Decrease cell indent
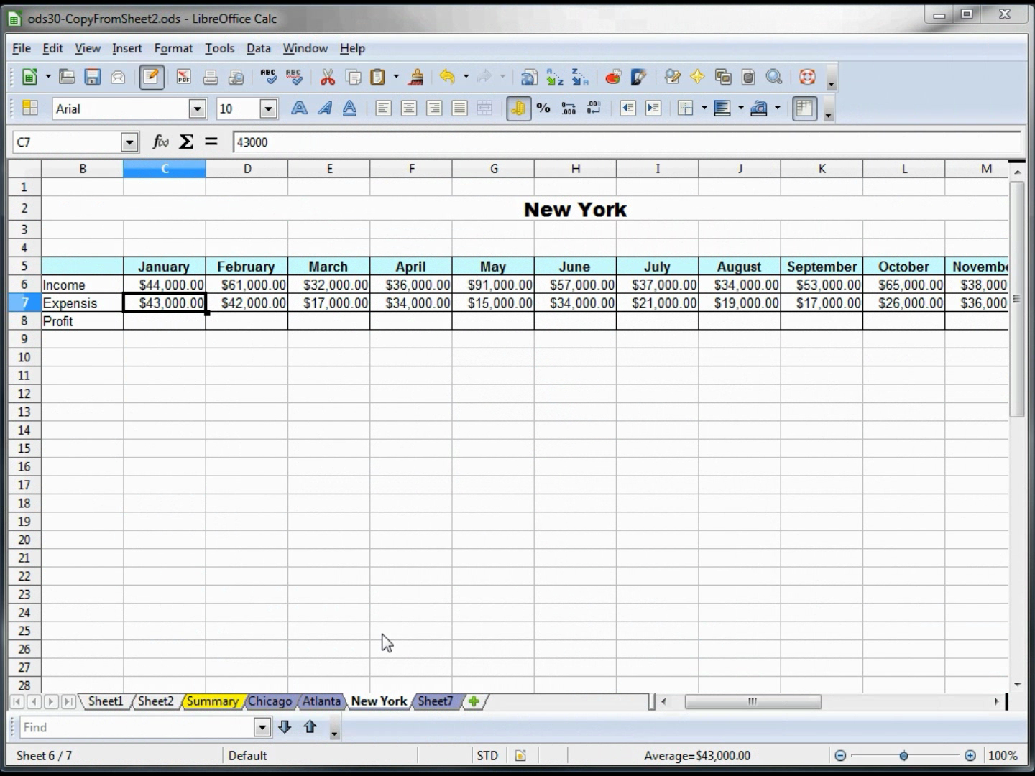The image size is (1035, 776). [x=627, y=108]
